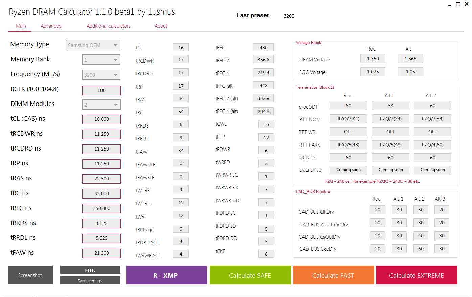Viewport: 472px width, 297px height.
Task: Open the Advanced tab
Action: pyautogui.click(x=51, y=26)
